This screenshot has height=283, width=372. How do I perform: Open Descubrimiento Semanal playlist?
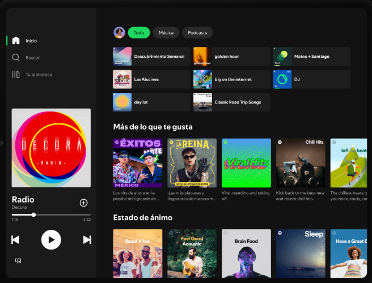[151, 57]
